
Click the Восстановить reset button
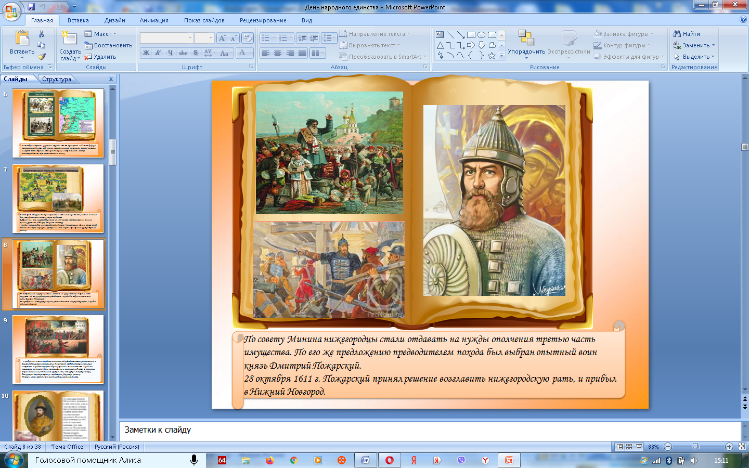(x=109, y=45)
